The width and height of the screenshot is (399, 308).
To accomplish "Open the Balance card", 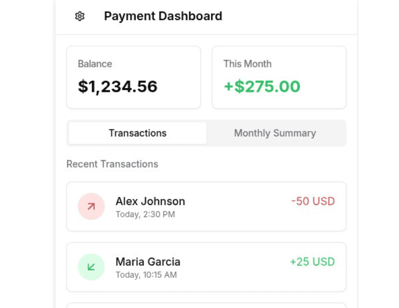I will tap(134, 78).
